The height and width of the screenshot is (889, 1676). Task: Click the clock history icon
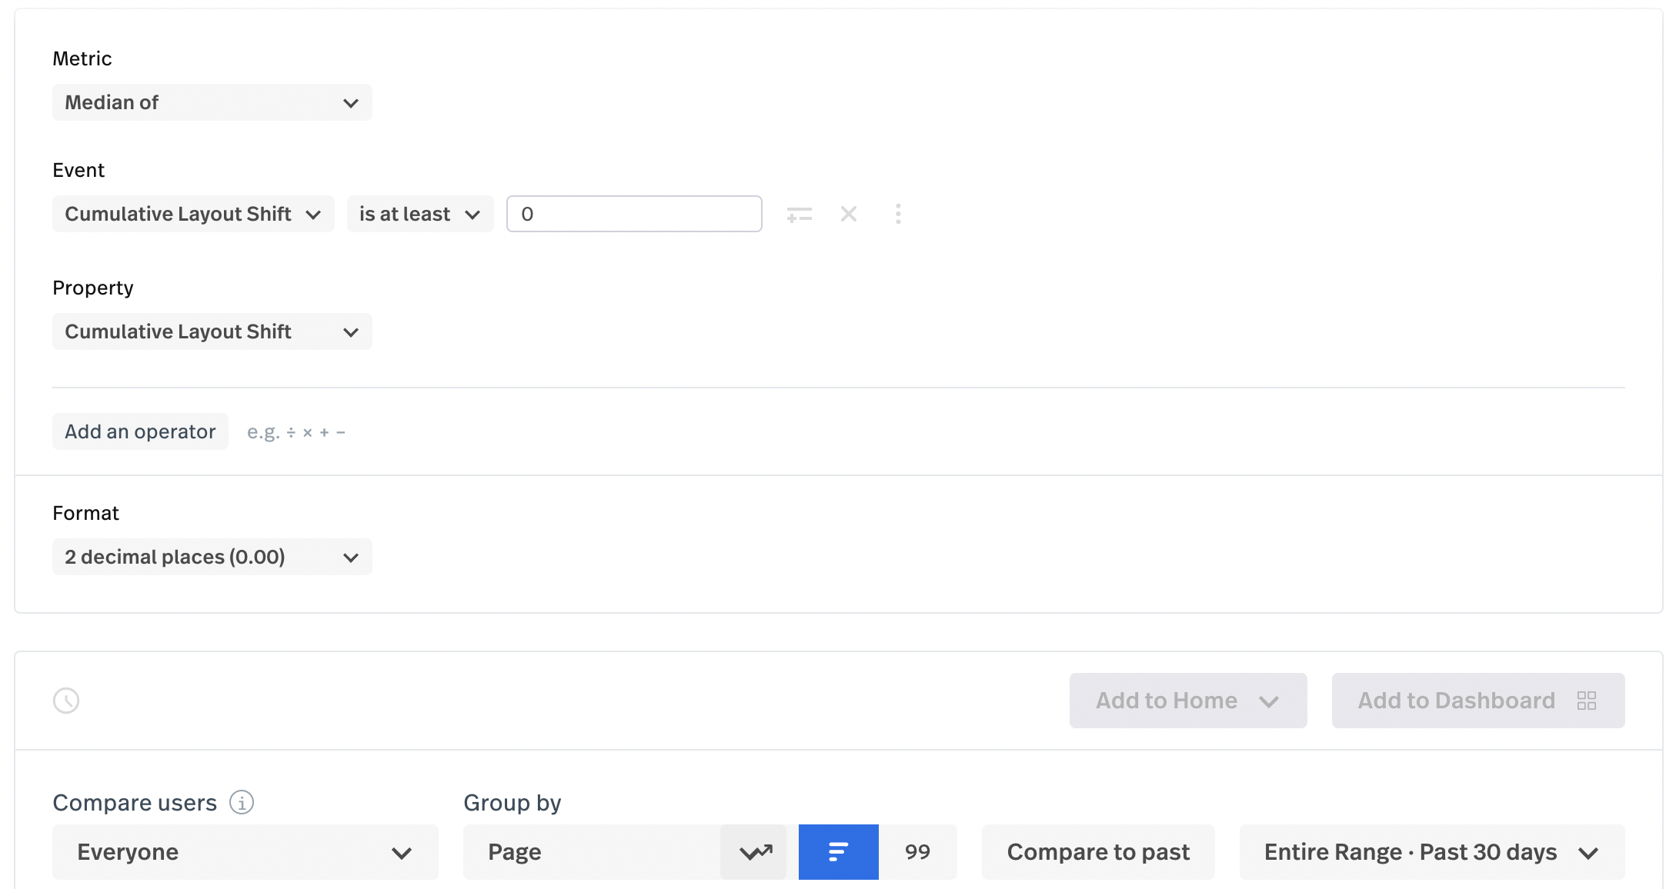coord(66,701)
